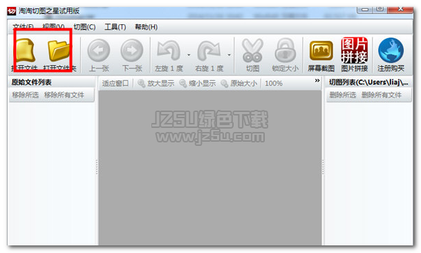This screenshot has width=421, height=253.
Task: Maximize the 淘淘切图之星 window
Action: coord(380,10)
